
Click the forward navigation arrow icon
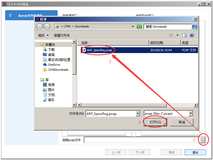tap(47, 27)
